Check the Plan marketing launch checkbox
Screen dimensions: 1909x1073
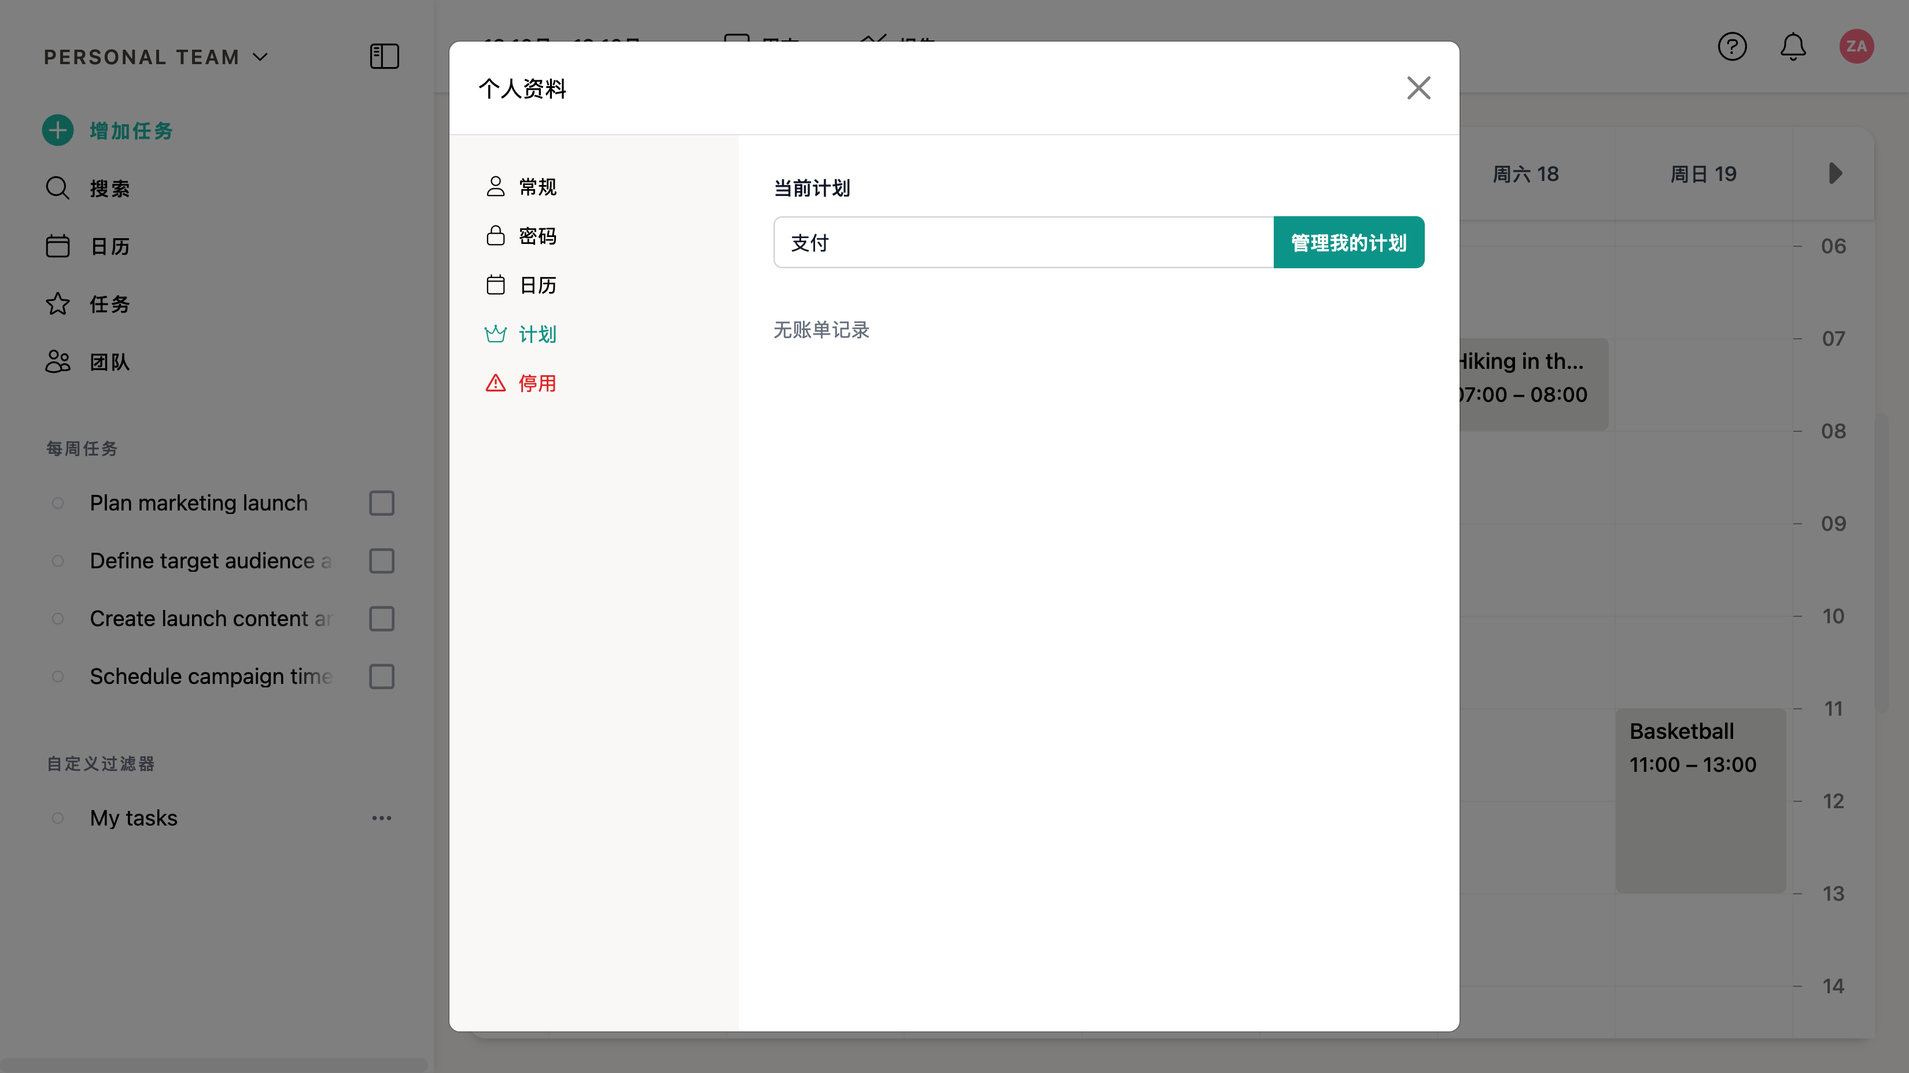tap(382, 503)
